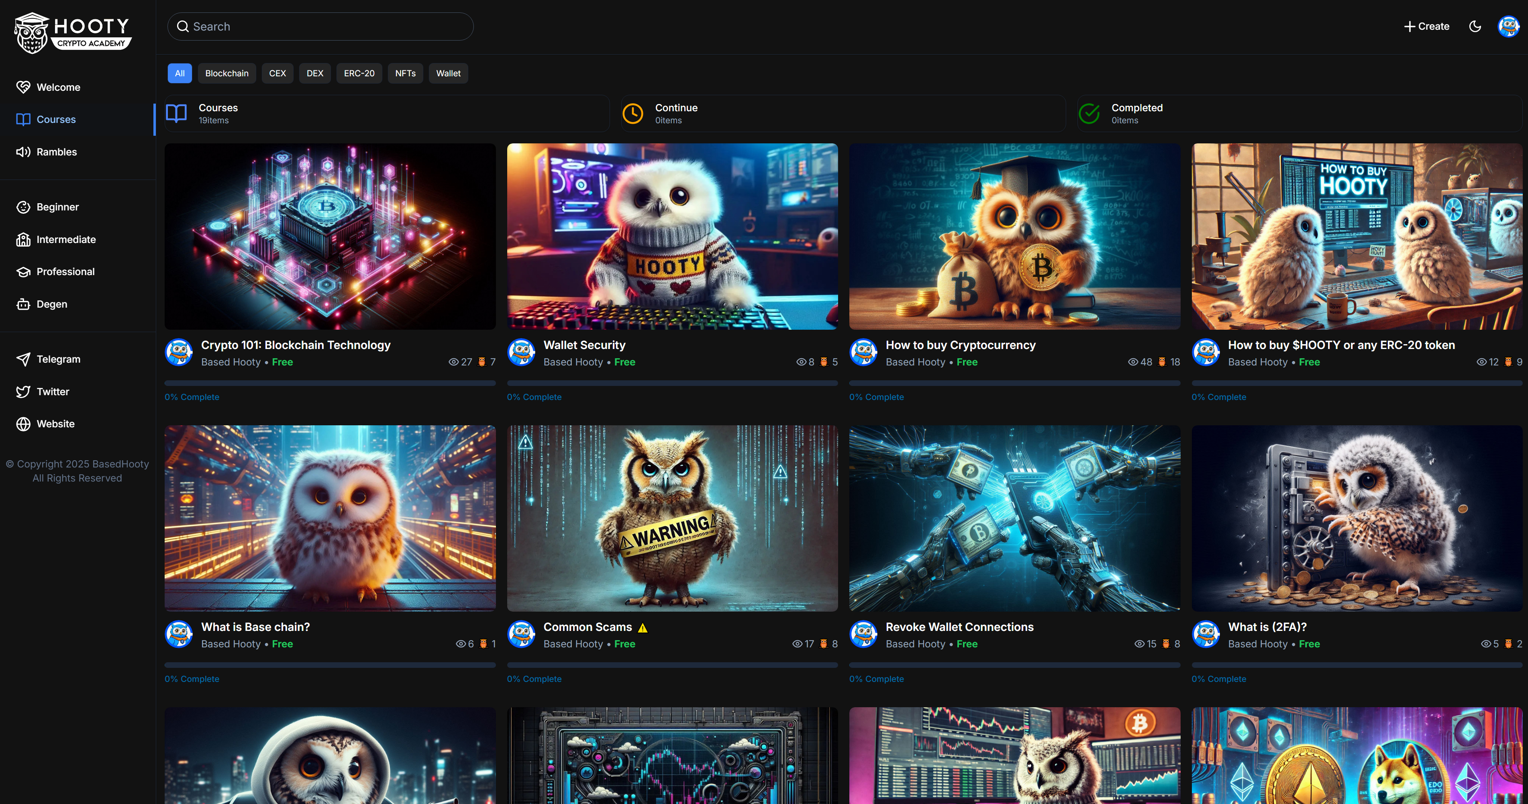Click author avatar for Wallet Security
The width and height of the screenshot is (1528, 804).
tap(521, 353)
